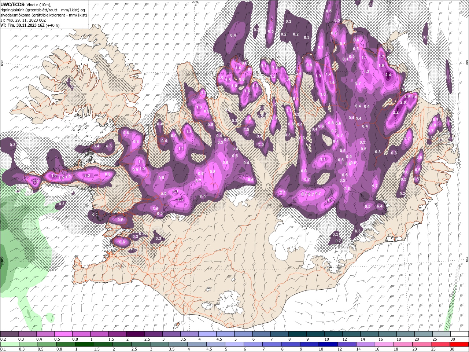Select the VT: Fim. 30.11.2023 16Z line
The width and height of the screenshot is (469, 352).
coord(30,25)
